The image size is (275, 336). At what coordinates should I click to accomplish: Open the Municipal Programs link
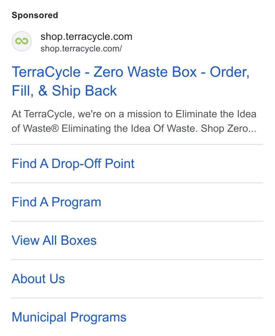(x=69, y=317)
